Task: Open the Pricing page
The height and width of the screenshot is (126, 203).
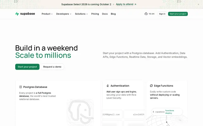Action: click(x=95, y=14)
